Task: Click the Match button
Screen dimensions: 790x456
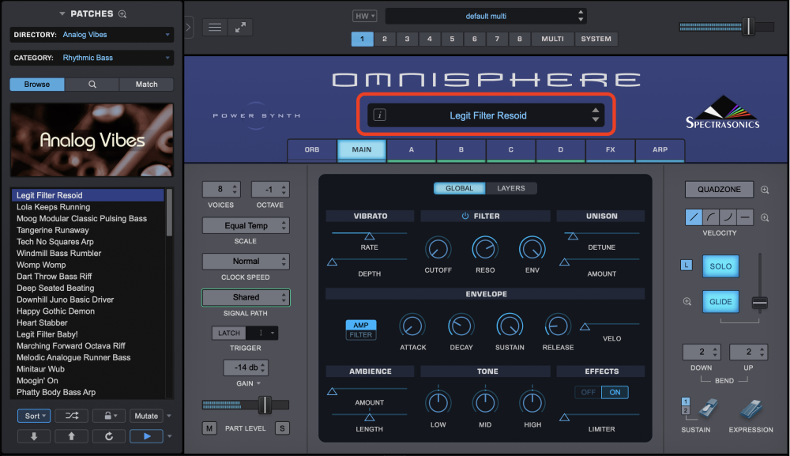Action: (146, 84)
